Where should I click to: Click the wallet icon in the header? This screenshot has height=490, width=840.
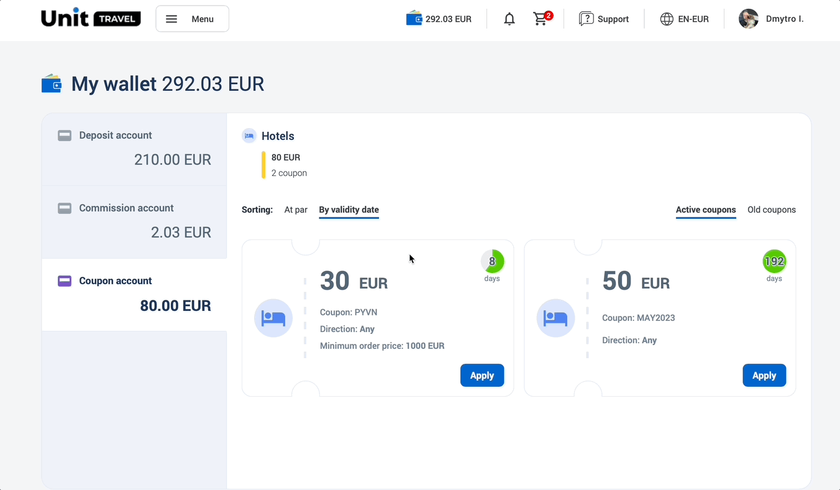[414, 19]
